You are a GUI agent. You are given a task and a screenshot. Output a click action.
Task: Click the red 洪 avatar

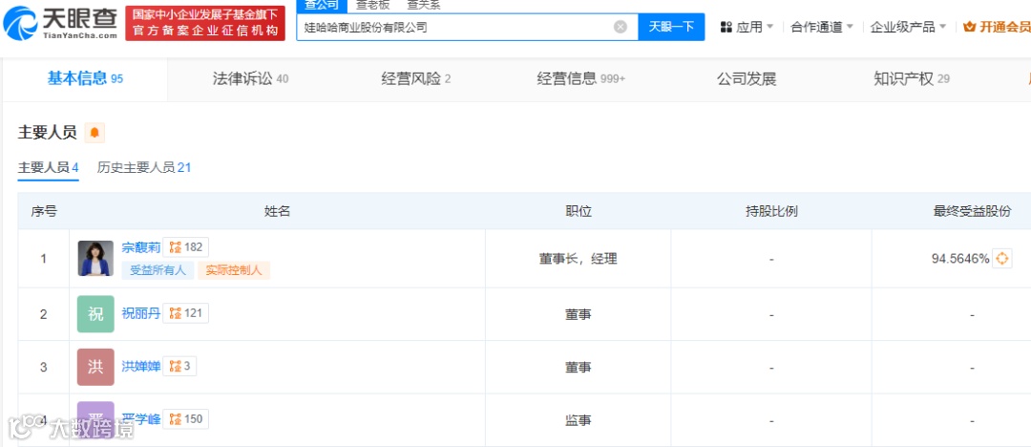click(95, 367)
